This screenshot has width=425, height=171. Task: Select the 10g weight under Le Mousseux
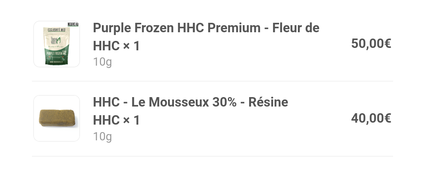(102, 136)
